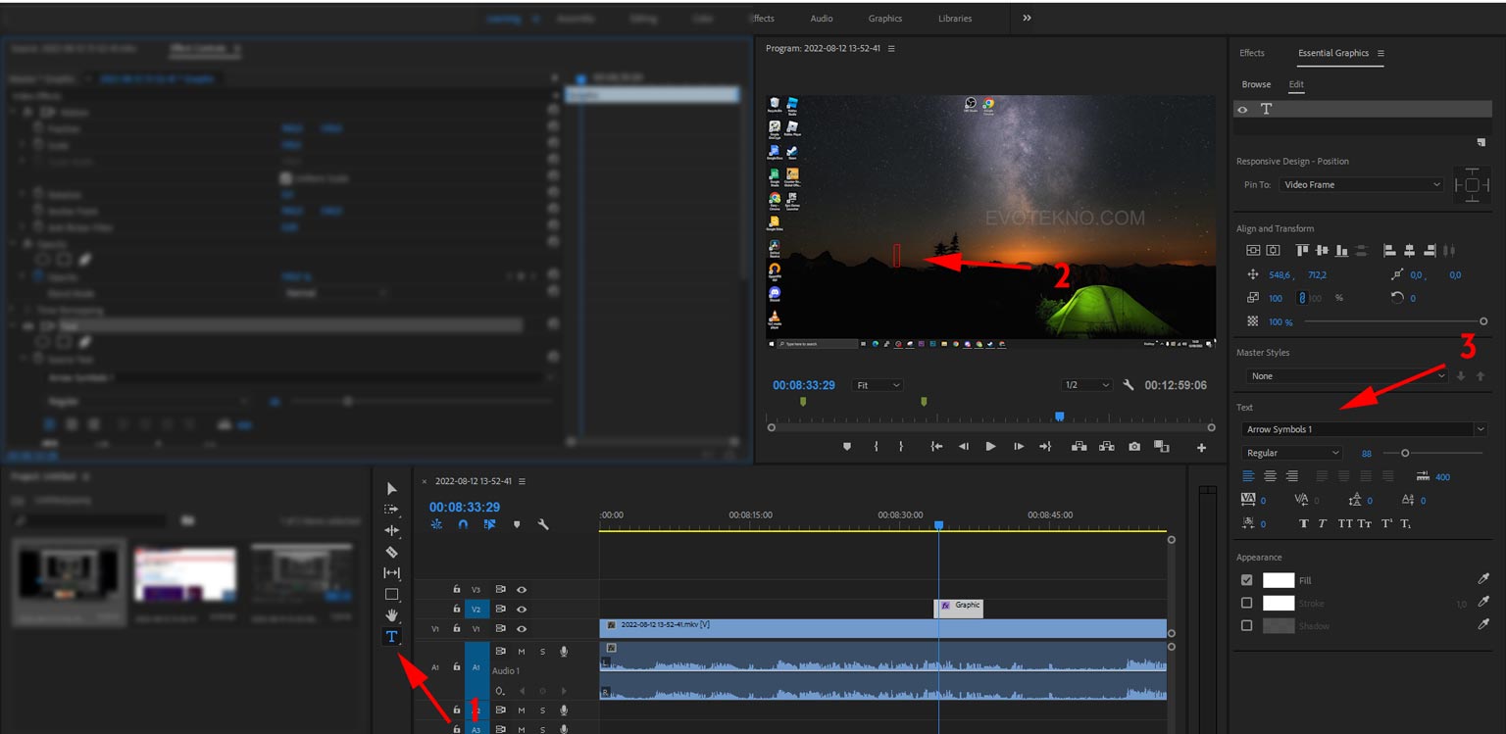Enable the Stroke checkbox under Appearance
Screen dimensions: 1506x734
(x=1247, y=603)
